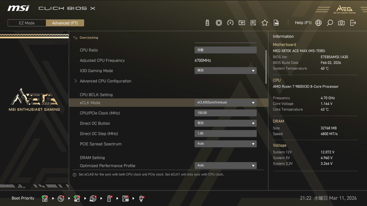This screenshot has height=206, width=367.
Task: Take a screenshot with the camera icon
Action: pyautogui.click(x=341, y=23)
